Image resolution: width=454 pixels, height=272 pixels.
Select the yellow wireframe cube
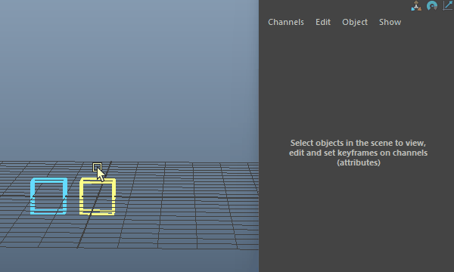98,196
